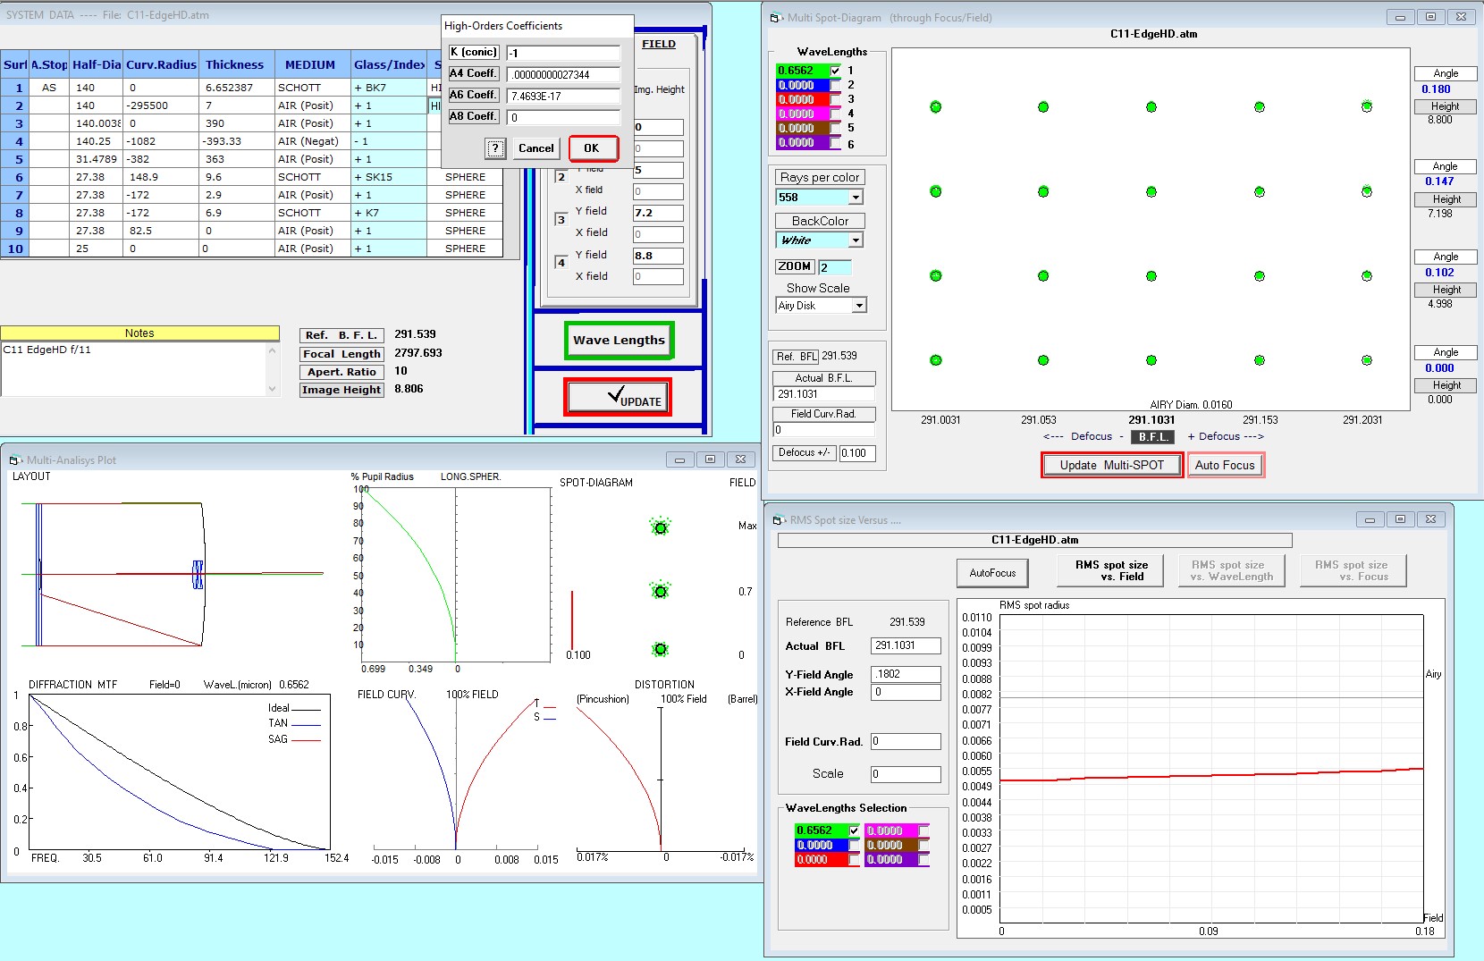Enable wavelength 2 checkbox in Multi Spot-Diagram
Image resolution: width=1484 pixels, height=961 pixels.
[x=836, y=86]
